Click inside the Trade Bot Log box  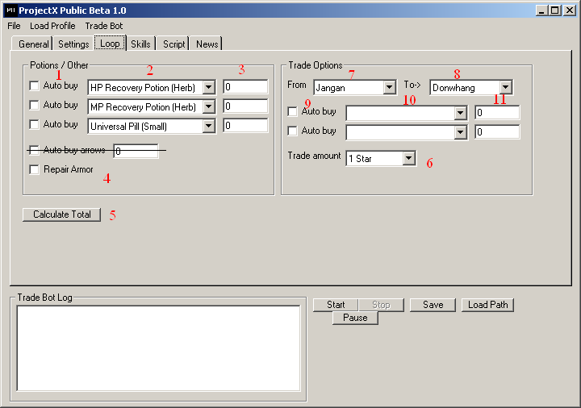[158, 348]
